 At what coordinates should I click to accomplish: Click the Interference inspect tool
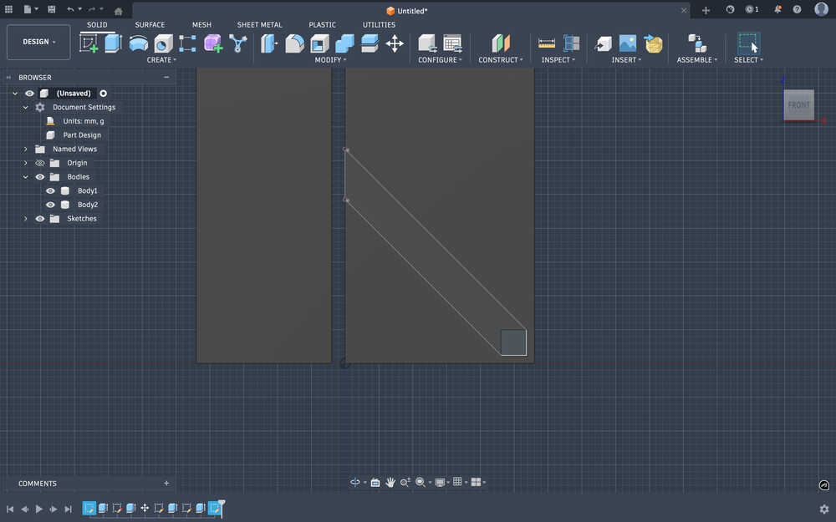(x=572, y=43)
